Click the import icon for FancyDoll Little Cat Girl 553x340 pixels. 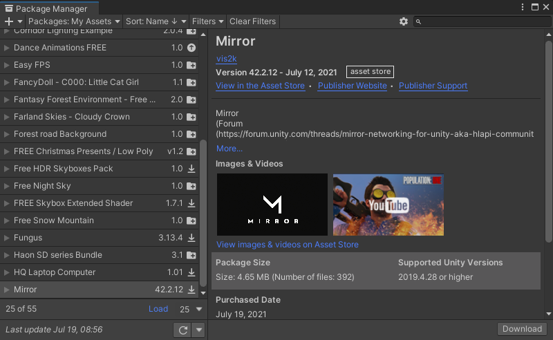191,82
